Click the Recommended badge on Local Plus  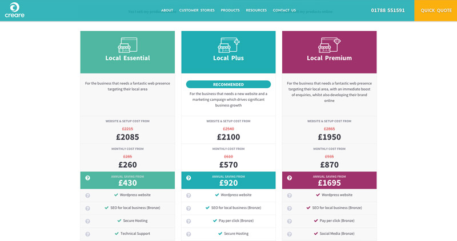[228, 84]
